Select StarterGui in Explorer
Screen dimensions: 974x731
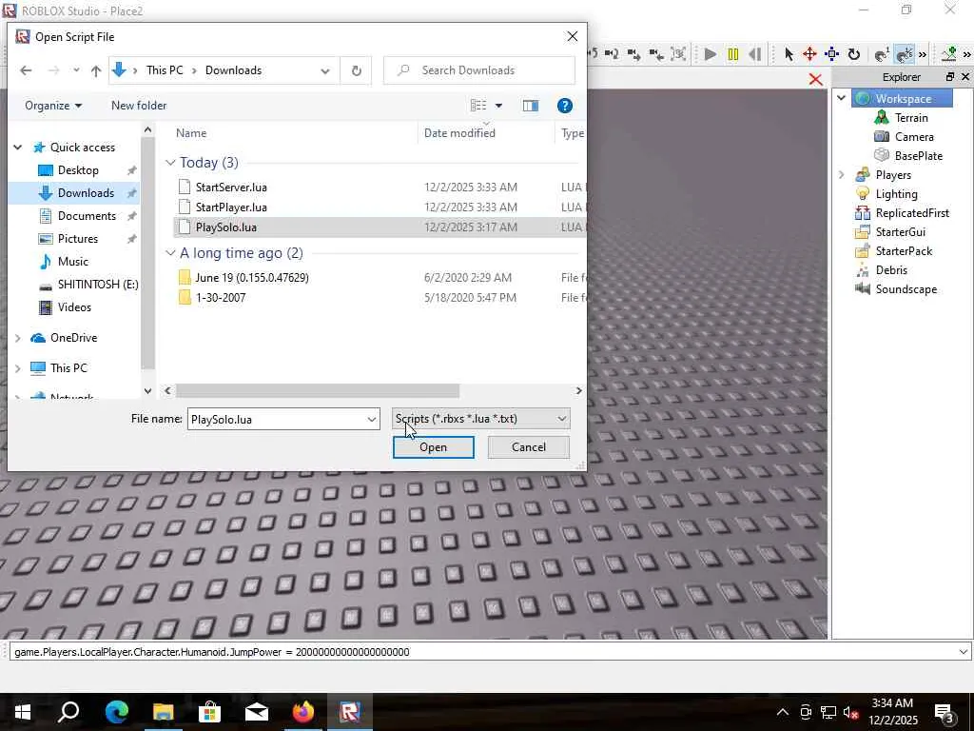coord(900,232)
